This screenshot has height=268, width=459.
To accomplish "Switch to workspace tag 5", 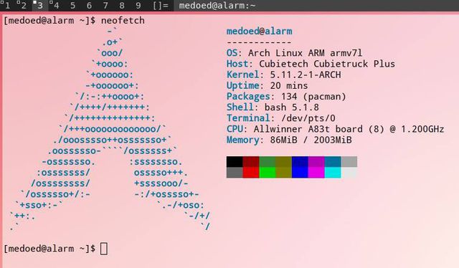I will tap(72, 6).
